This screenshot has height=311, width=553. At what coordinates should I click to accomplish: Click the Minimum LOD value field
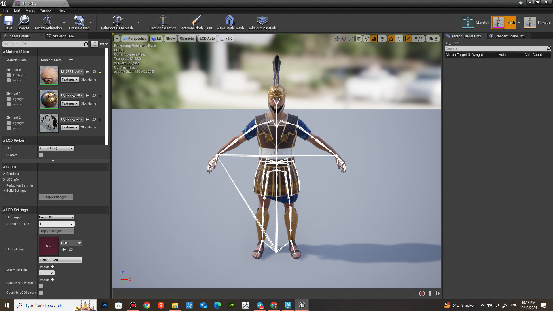46,273
